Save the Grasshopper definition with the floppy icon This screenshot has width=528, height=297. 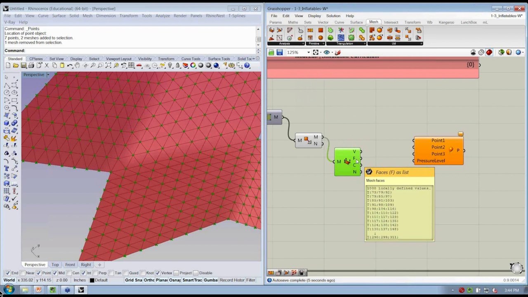(x=279, y=52)
